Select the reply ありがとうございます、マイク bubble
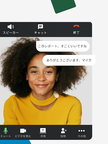The height and width of the screenshot is (144, 108). coord(69,60)
